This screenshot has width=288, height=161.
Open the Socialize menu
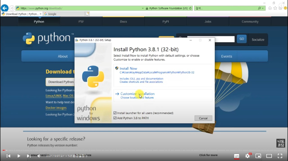coord(258,40)
